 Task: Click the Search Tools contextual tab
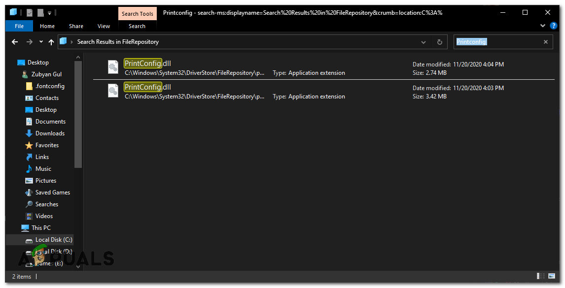137,14
